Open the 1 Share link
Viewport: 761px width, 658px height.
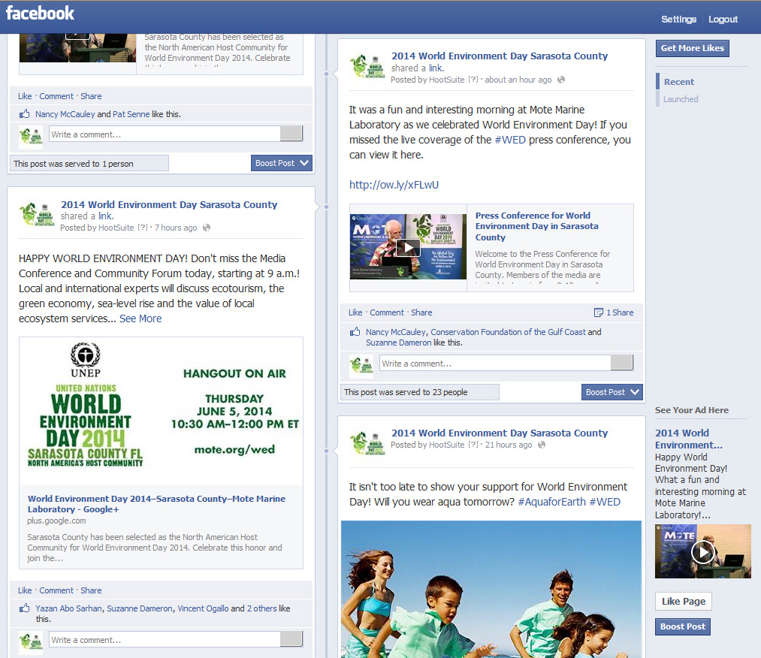[x=620, y=312]
